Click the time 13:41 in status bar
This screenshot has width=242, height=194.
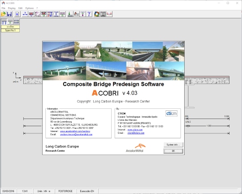tap(25, 191)
